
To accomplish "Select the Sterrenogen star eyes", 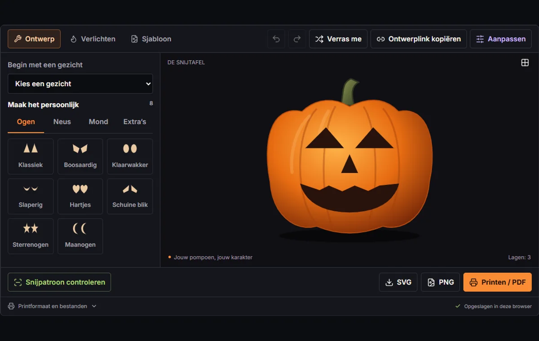I will 31,236.
